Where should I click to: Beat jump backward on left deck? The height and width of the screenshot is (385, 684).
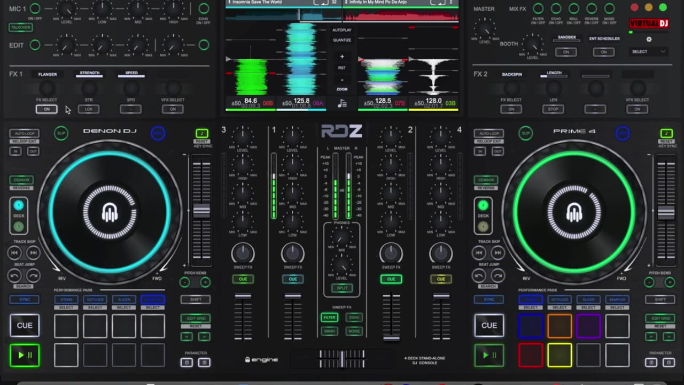click(x=15, y=276)
